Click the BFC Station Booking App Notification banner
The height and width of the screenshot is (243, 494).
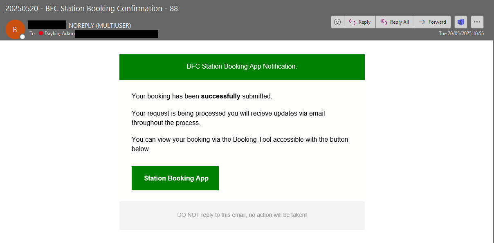242,67
